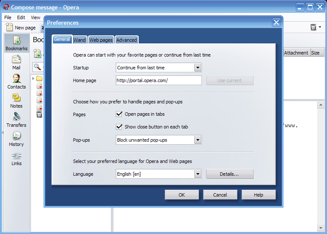The image size is (327, 234).
Task: Switch to the General preferences tab
Action: (62, 39)
